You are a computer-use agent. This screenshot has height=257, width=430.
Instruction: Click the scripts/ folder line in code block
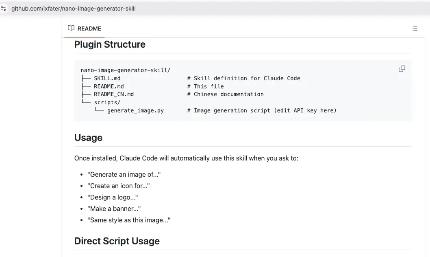click(107, 102)
